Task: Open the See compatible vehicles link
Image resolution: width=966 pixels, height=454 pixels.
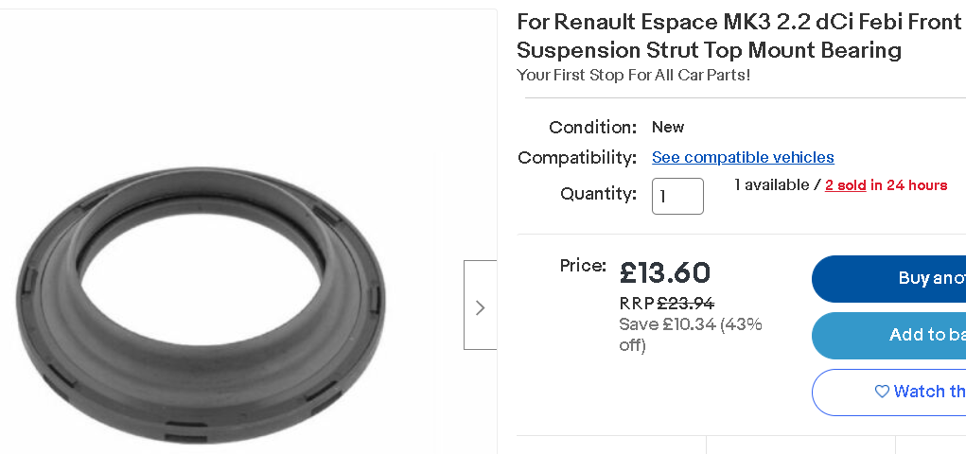Action: pos(743,157)
